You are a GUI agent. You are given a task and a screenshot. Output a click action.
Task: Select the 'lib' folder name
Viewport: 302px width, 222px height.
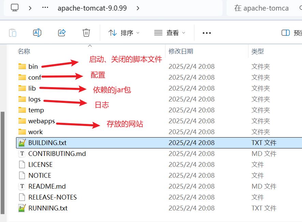coord(32,88)
